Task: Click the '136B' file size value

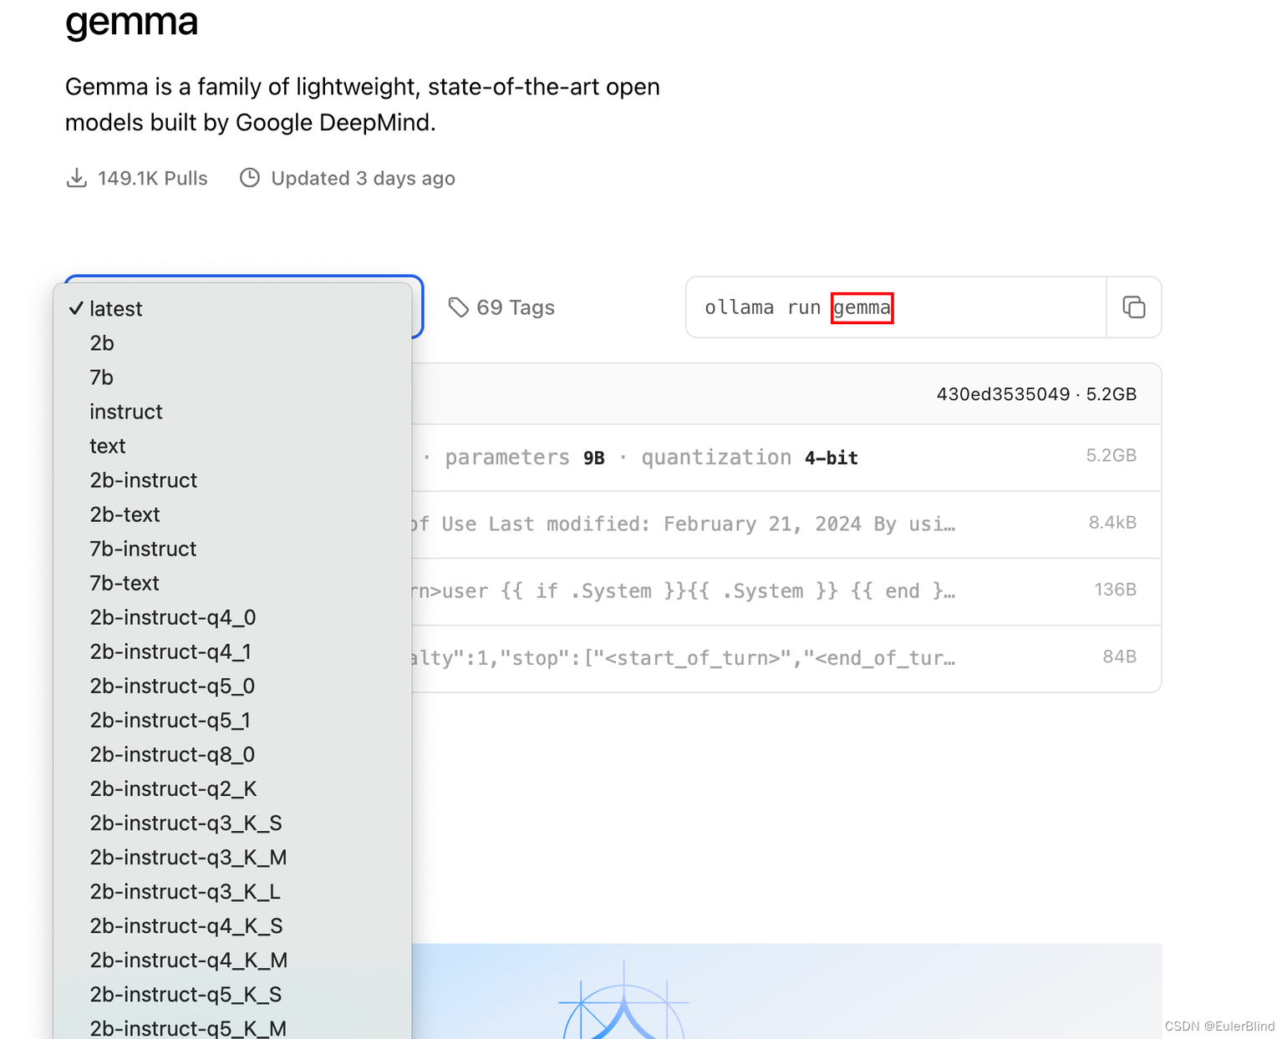Action: point(1115,589)
